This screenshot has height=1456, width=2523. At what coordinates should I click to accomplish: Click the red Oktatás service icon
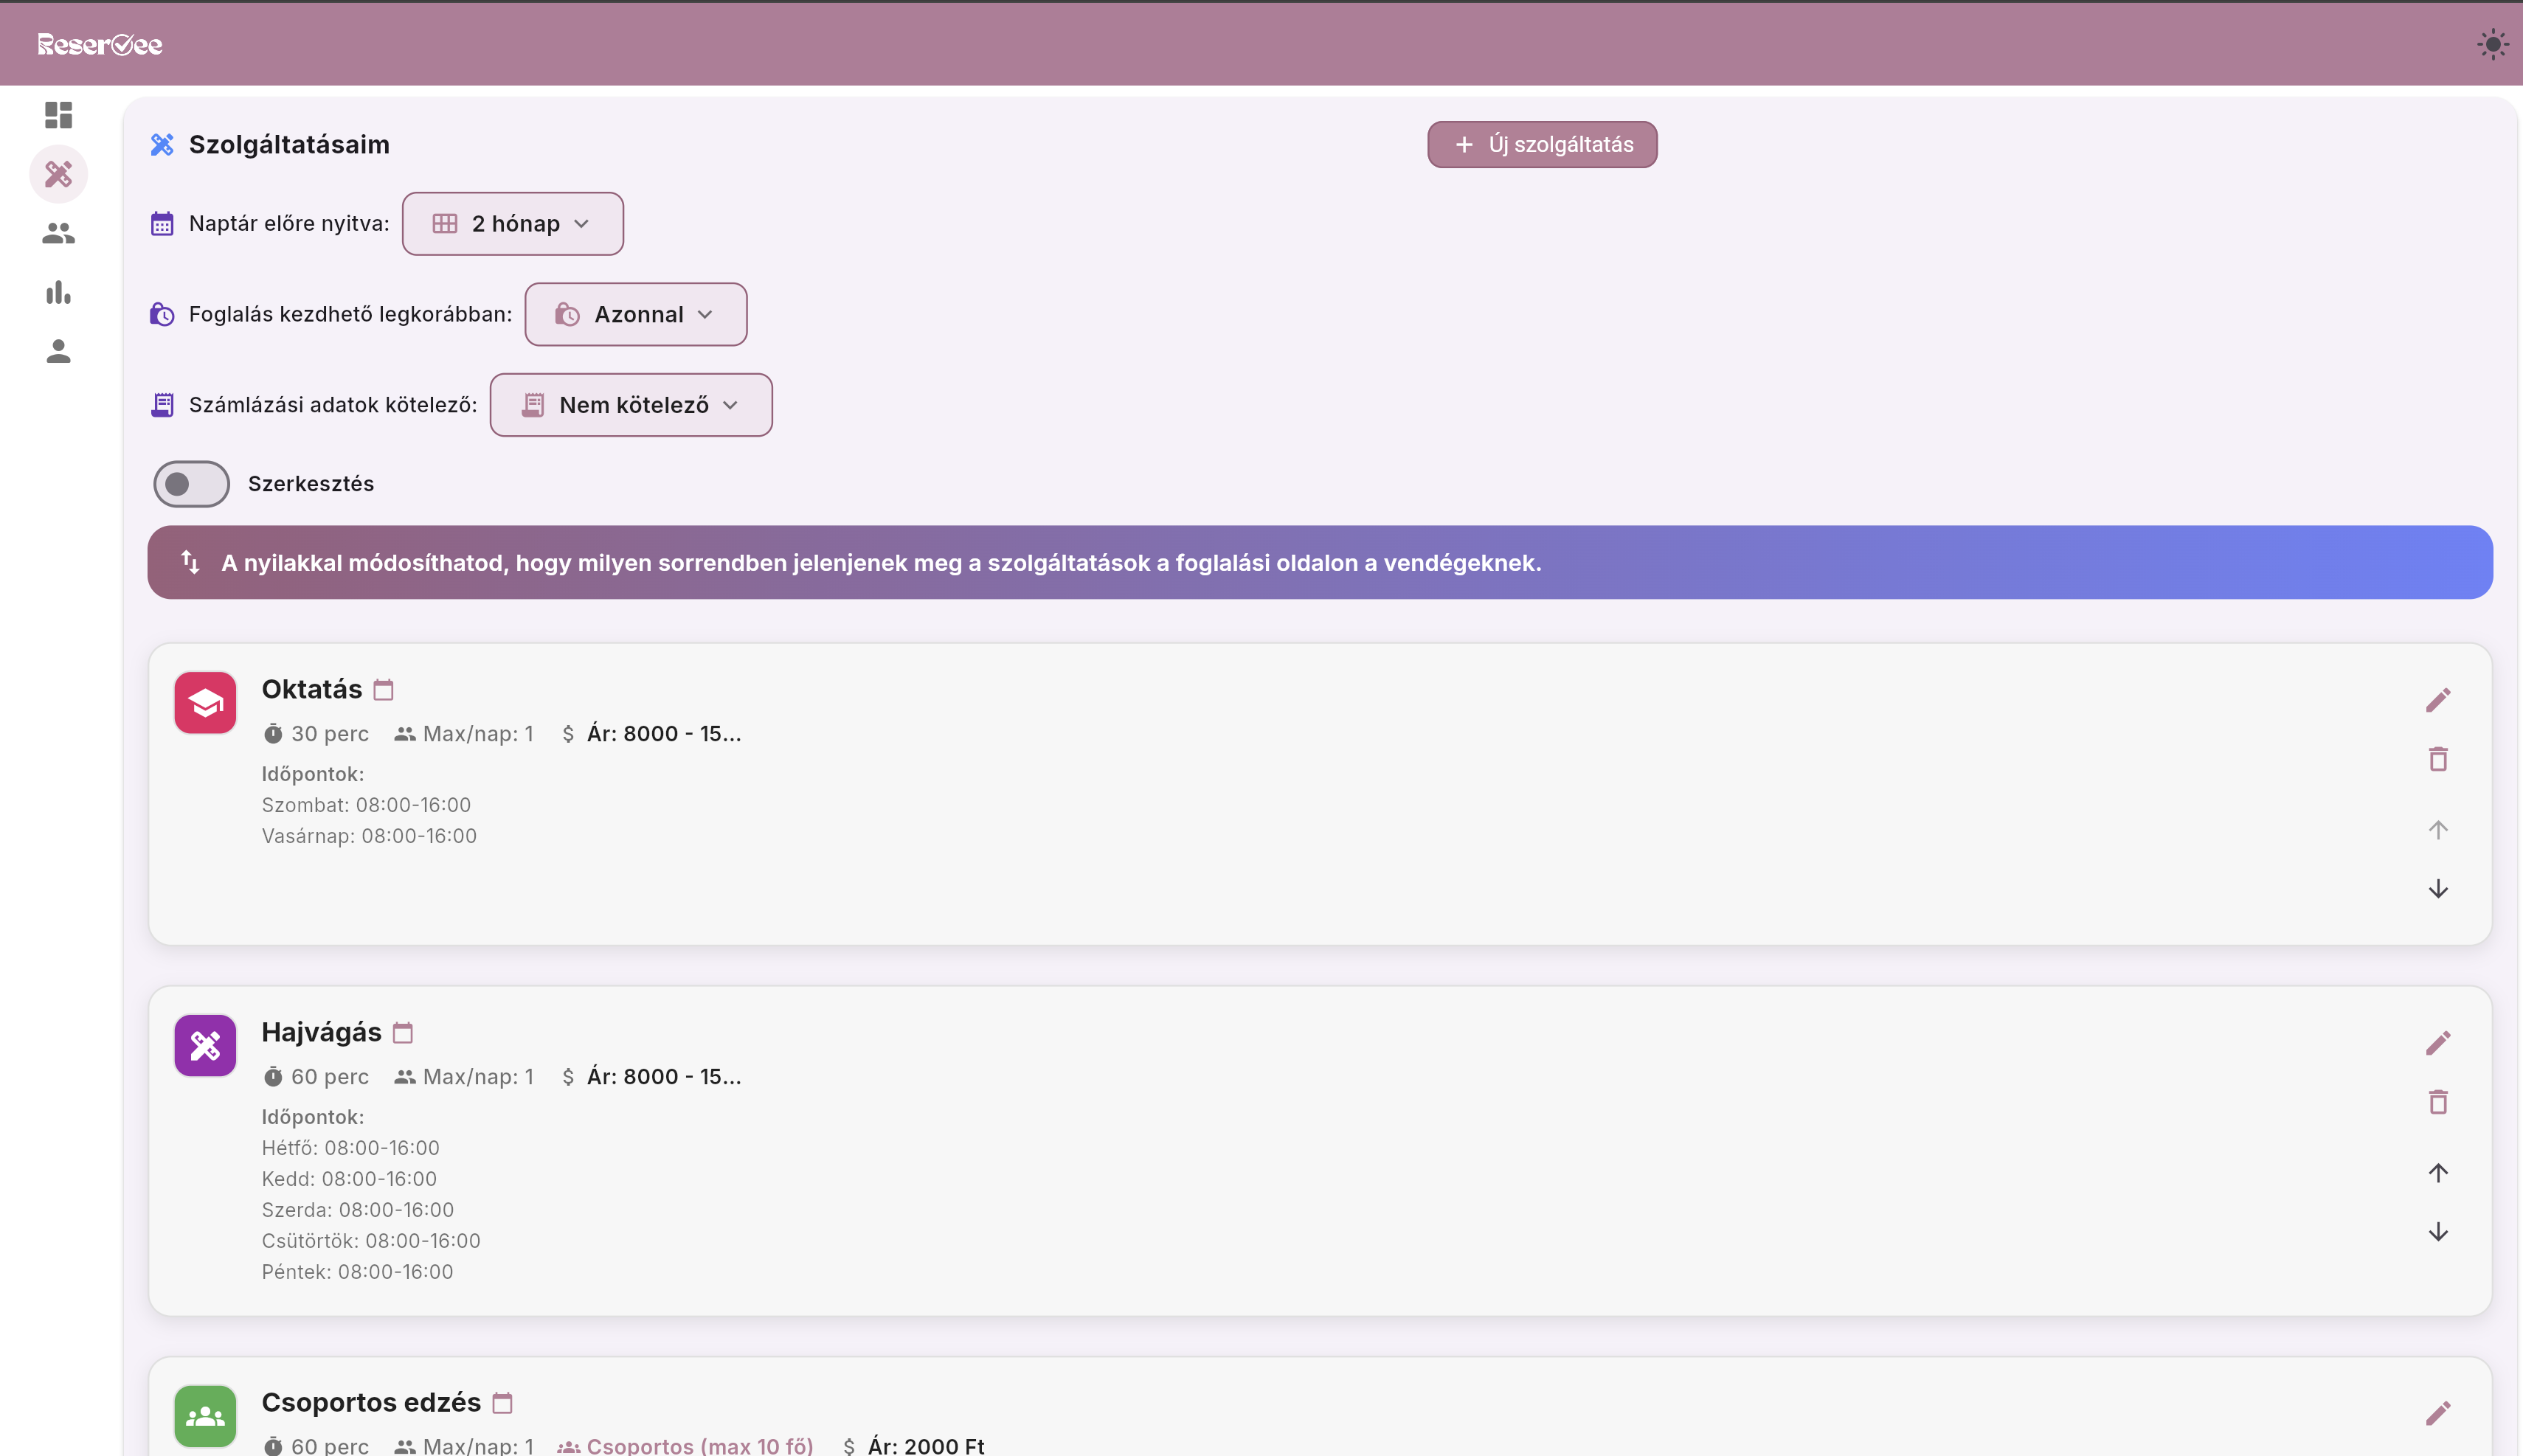point(205,703)
